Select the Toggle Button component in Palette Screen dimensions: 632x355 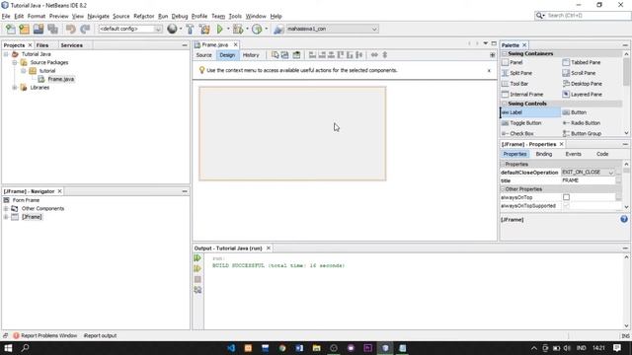click(521, 122)
